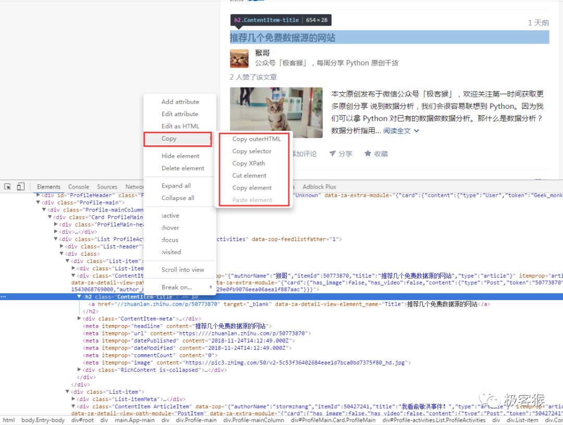Choose Add attribute in context menu
563x425 pixels.
click(180, 102)
